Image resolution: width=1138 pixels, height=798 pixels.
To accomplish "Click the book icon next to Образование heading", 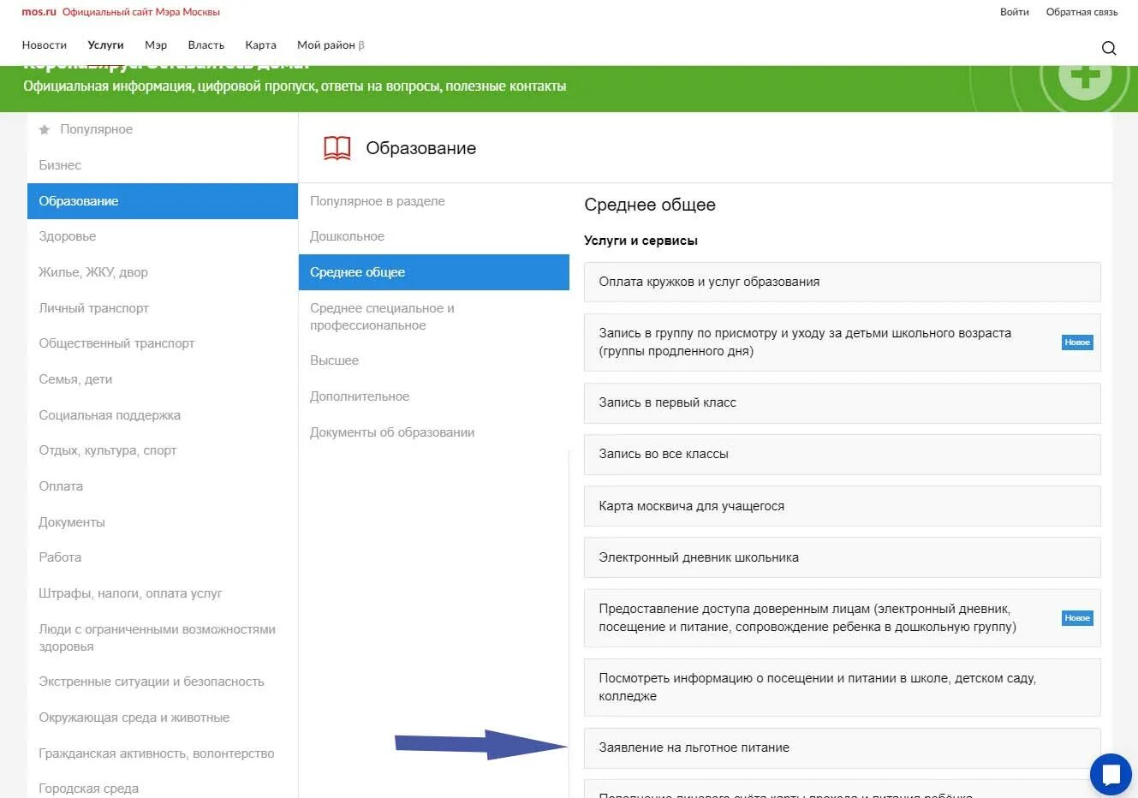I will click(337, 148).
